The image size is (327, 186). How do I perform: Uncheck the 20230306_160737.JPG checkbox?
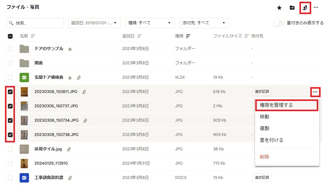tap(10, 106)
